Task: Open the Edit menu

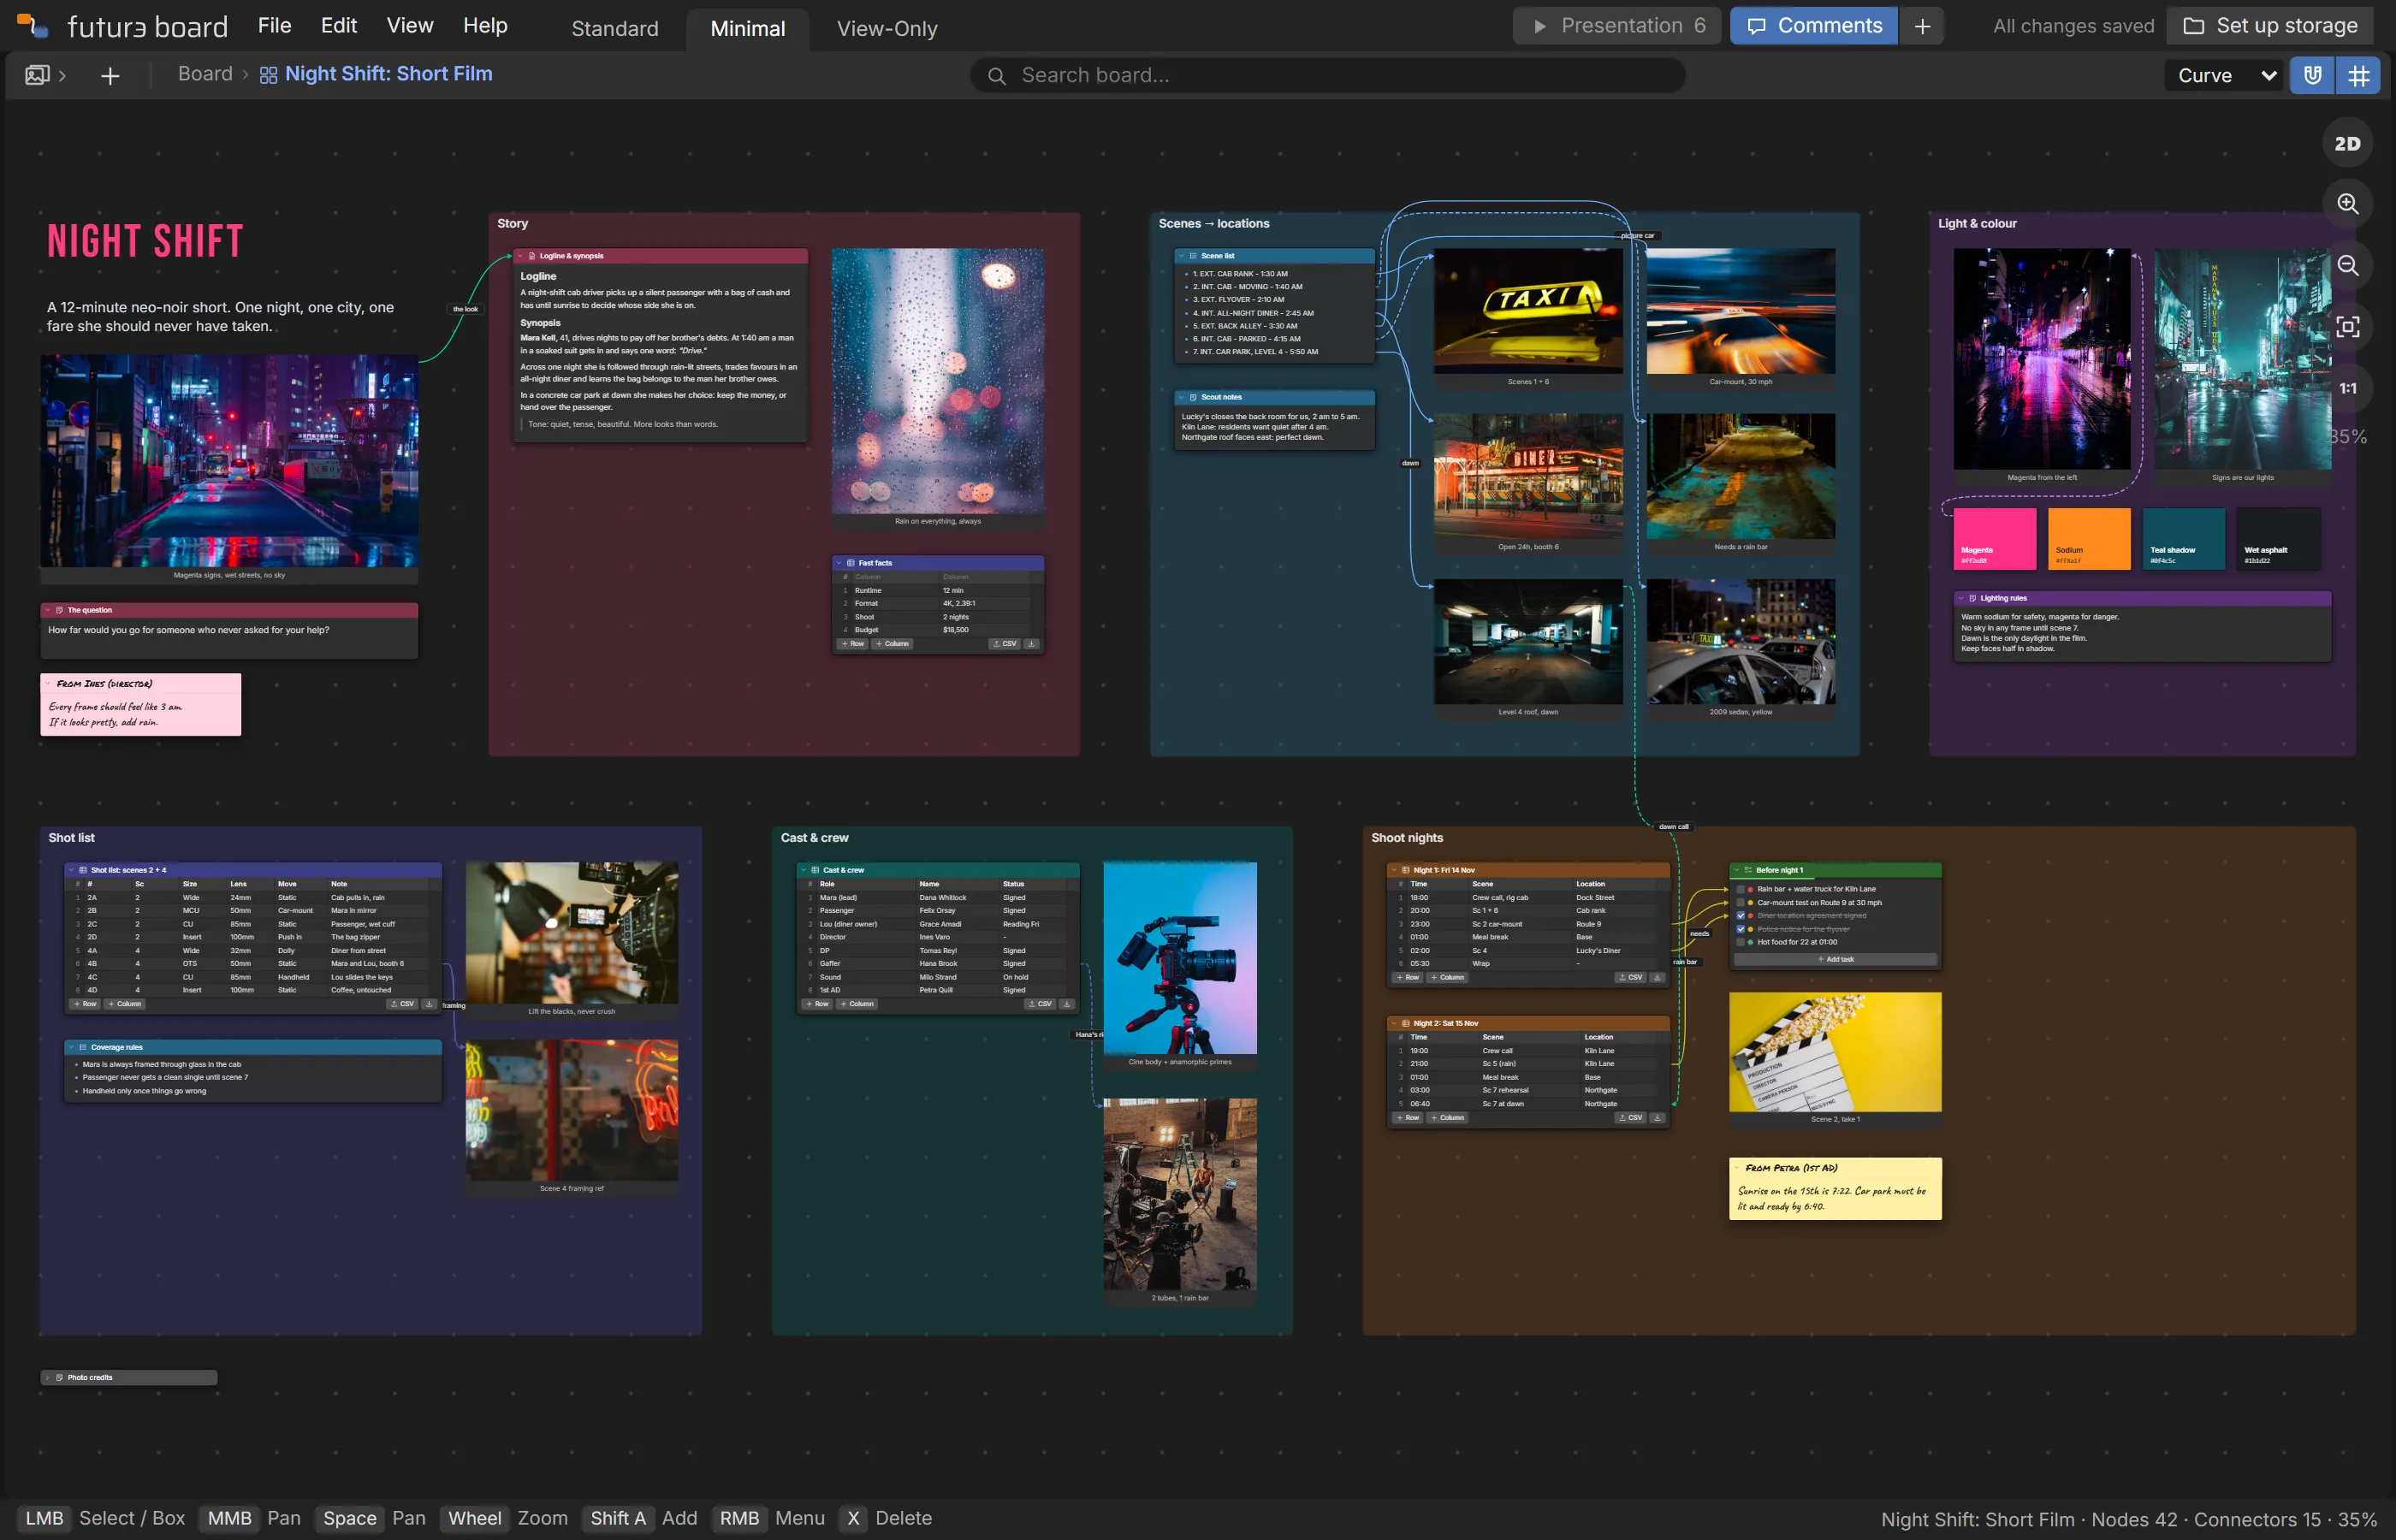Action: click(339, 26)
